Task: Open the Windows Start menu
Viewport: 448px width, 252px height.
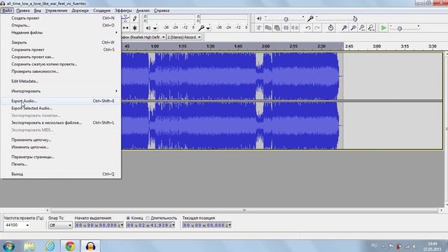Action: pyautogui.click(x=8, y=246)
